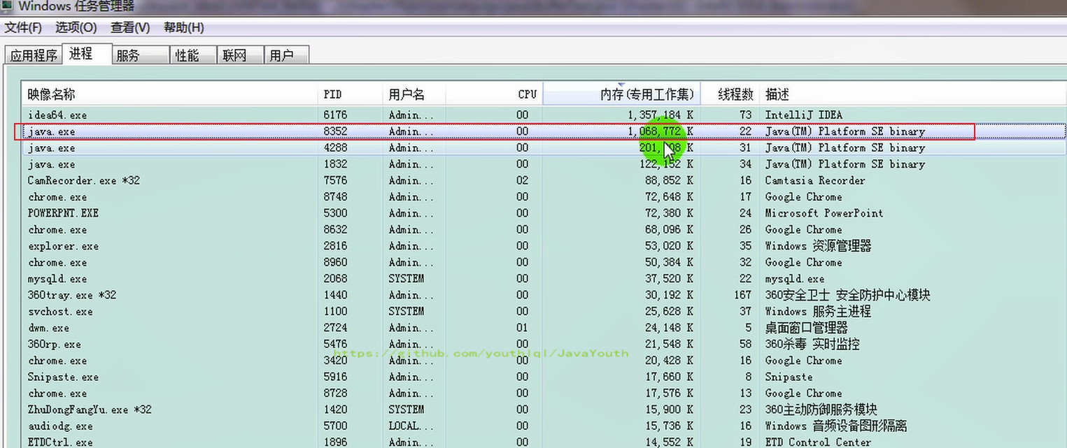Open the 选项(O) menu
Image resolution: width=1067 pixels, height=448 pixels.
[76, 28]
